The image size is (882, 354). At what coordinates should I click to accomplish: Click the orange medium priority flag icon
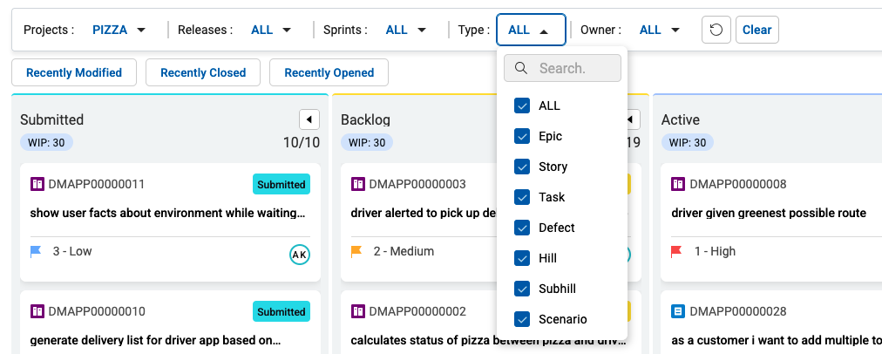tap(356, 252)
